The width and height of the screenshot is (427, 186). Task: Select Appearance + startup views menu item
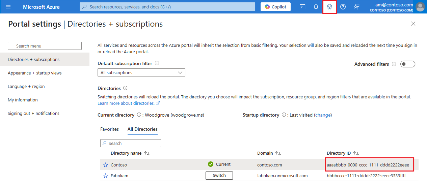[x=45, y=73]
